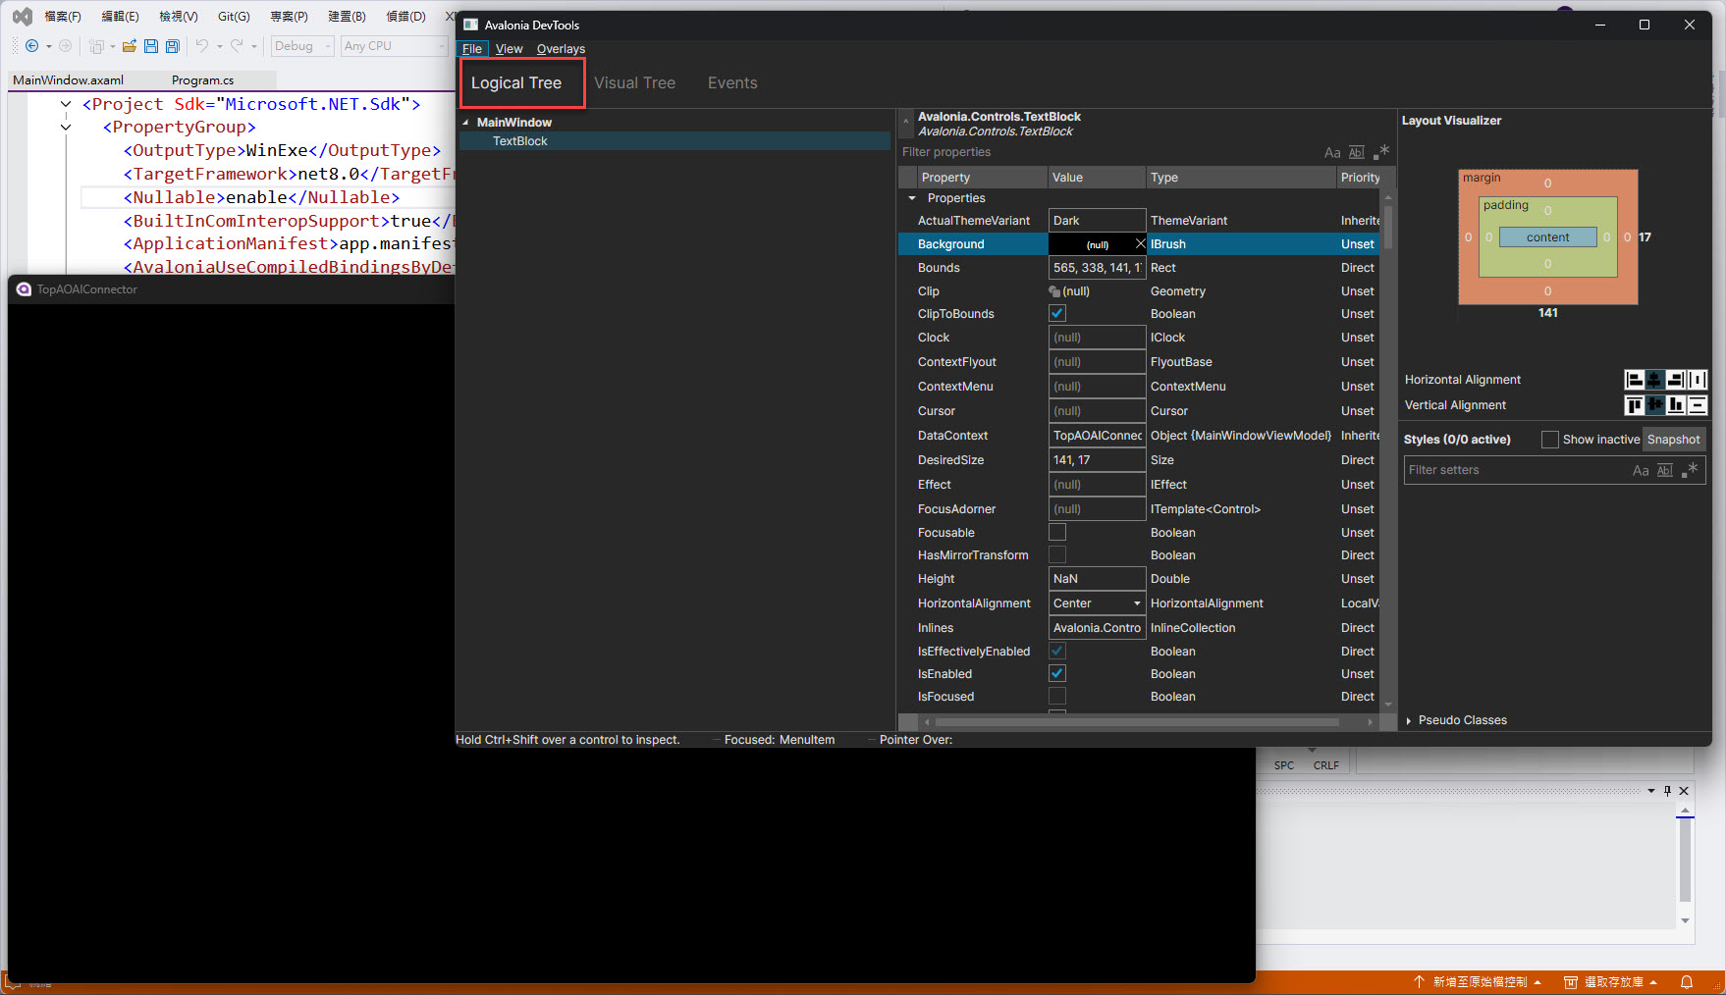
Task: Sort by Priority column header
Action: (x=1360, y=178)
